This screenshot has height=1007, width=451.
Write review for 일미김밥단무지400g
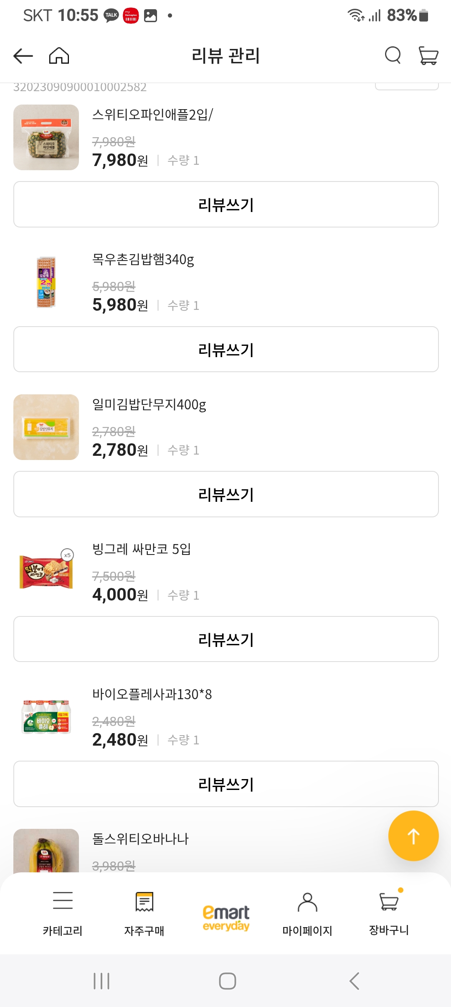[226, 494]
